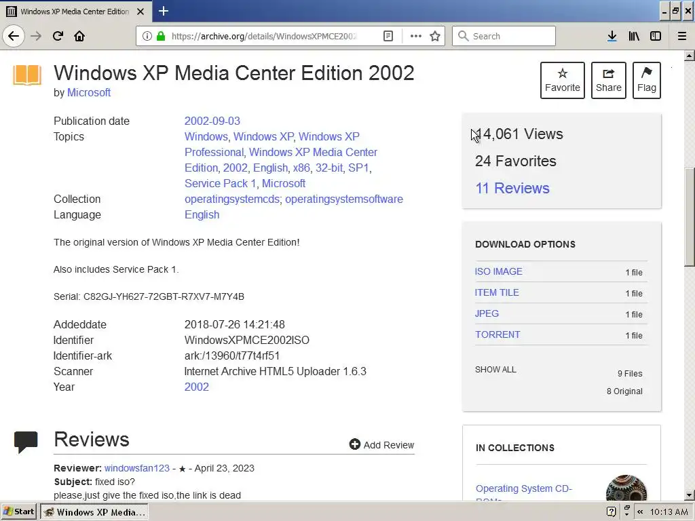The height and width of the screenshot is (521, 695).
Task: Open the Windows XP Media Center Edition topic
Action: point(281,160)
